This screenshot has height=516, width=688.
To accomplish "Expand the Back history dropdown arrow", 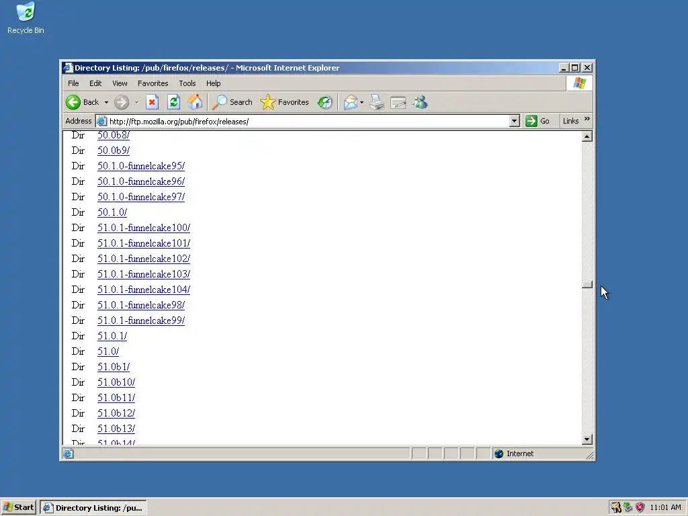I will (x=106, y=102).
